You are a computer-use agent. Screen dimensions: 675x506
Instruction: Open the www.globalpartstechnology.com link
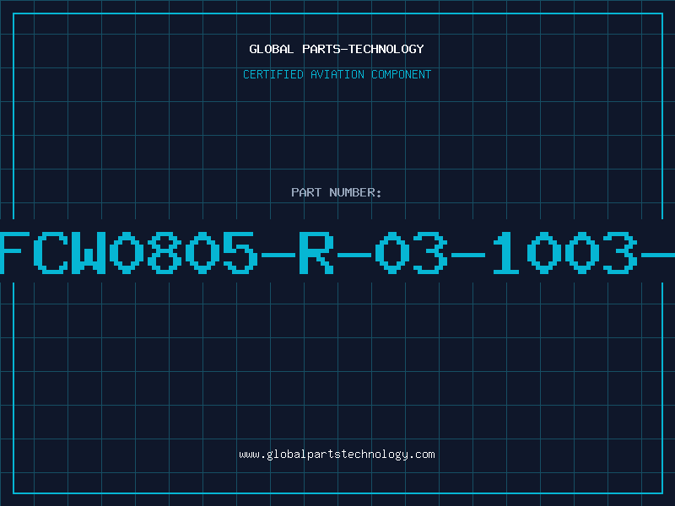(x=337, y=455)
